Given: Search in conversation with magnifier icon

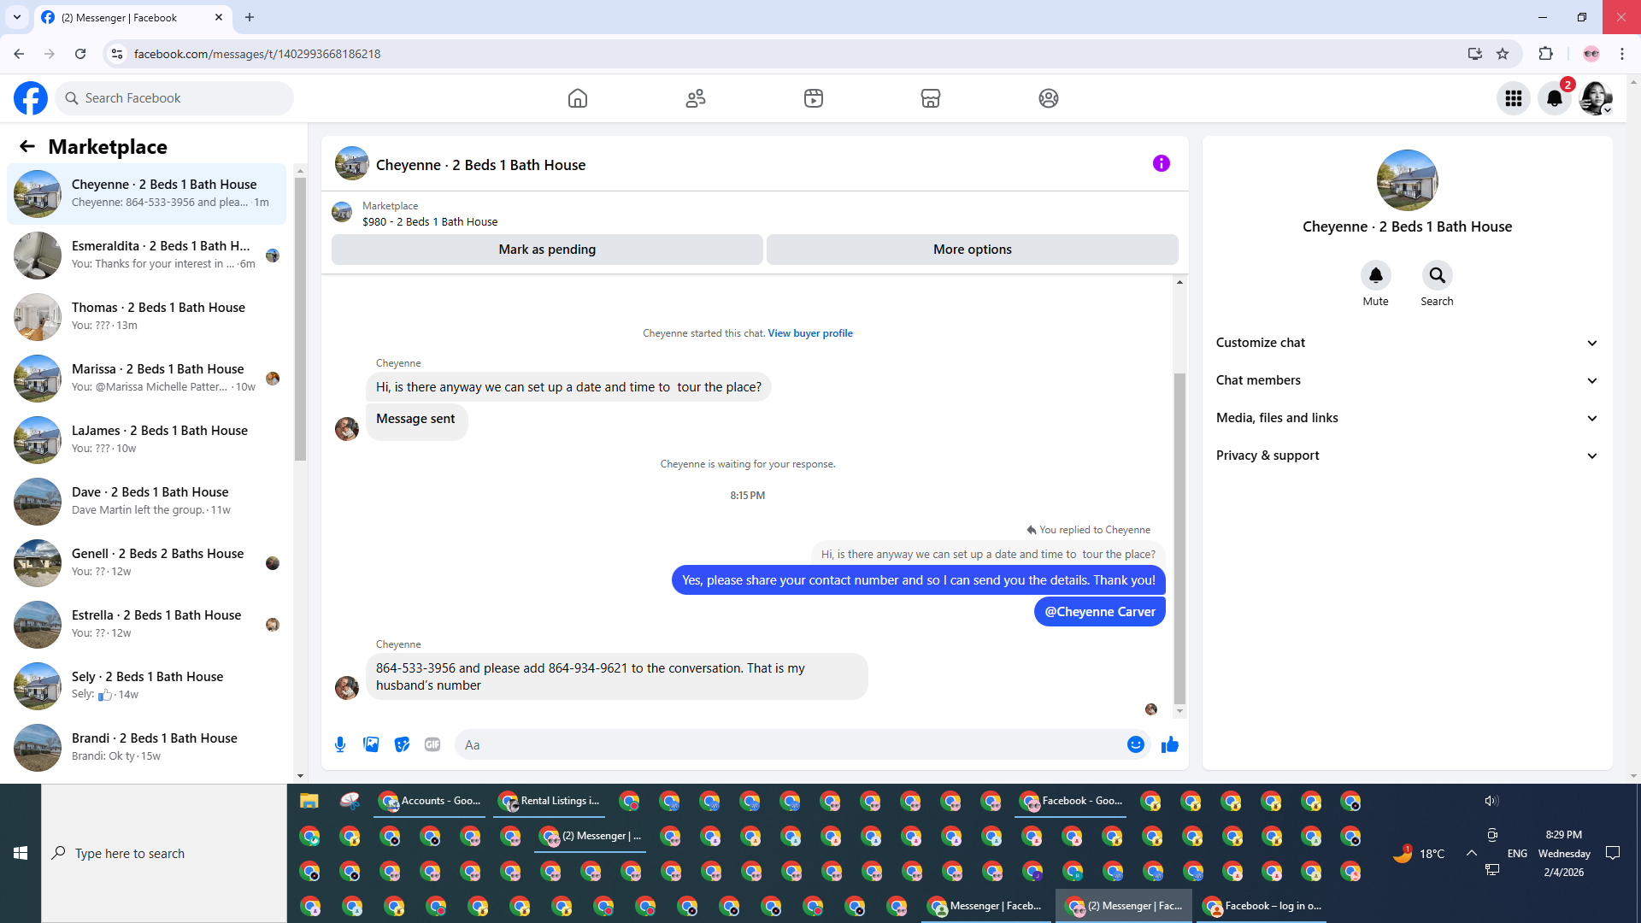Looking at the screenshot, I should (1437, 275).
